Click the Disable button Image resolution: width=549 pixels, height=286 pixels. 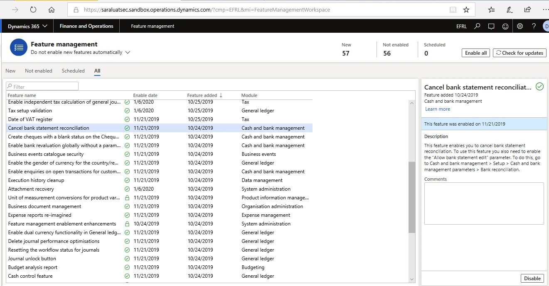pyautogui.click(x=532, y=278)
